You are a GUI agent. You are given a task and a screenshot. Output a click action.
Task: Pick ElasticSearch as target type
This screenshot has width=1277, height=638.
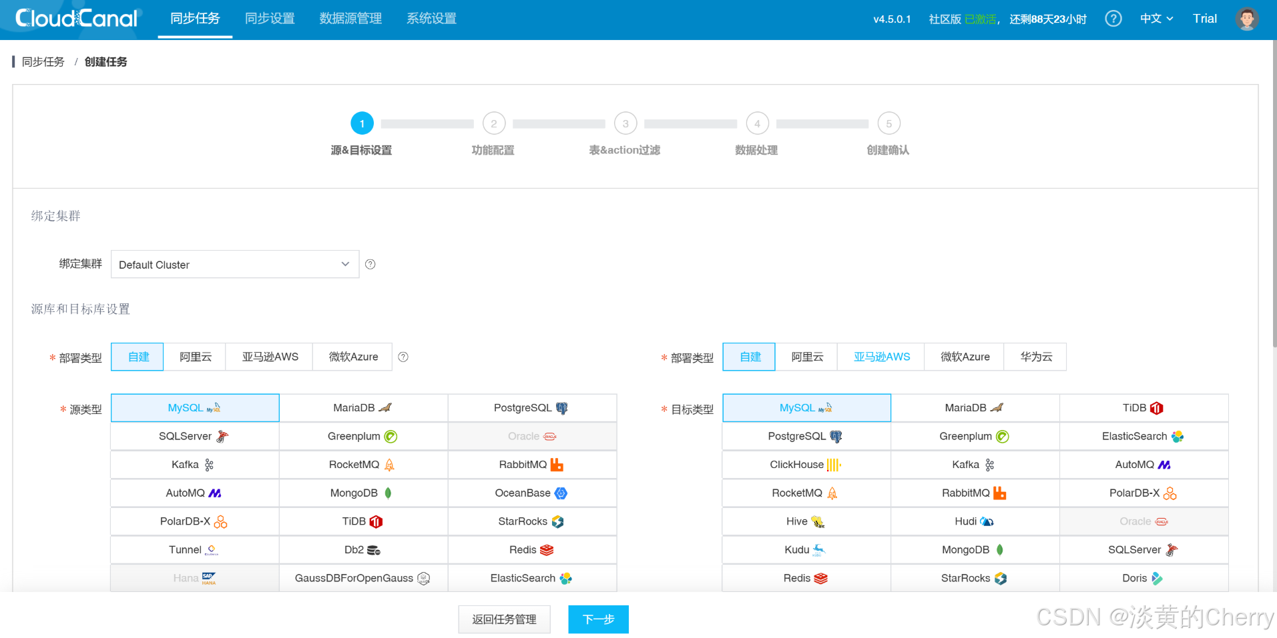1144,437
